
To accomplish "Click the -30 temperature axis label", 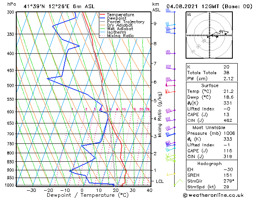I will (31, 190).
